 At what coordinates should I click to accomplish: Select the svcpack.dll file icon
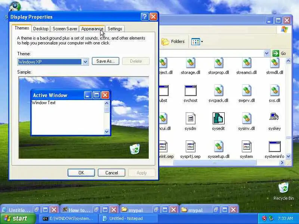[x=219, y=90]
